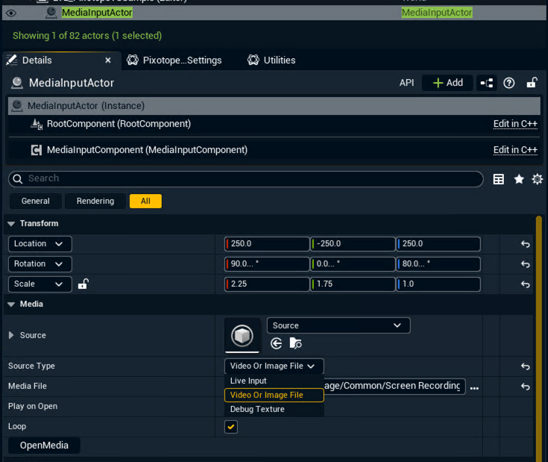Edit Scale Y value 1.75
Image resolution: width=548 pixels, height=462 pixels.
tap(353, 284)
